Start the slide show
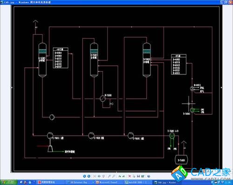The height and width of the screenshot is (185, 233). (103, 176)
